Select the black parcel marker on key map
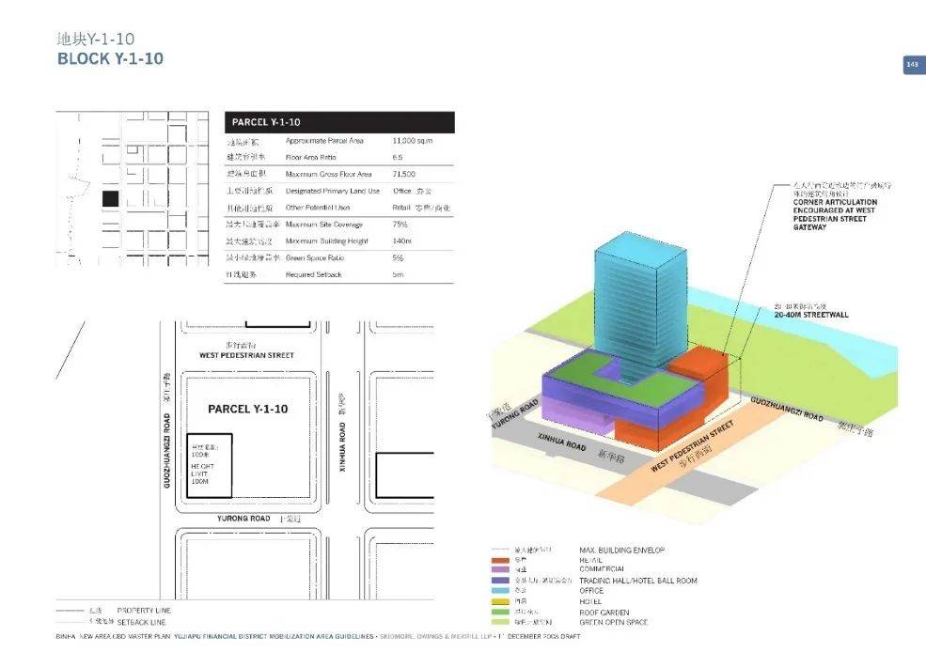Viewport: 926px width, 652px height. click(x=110, y=198)
